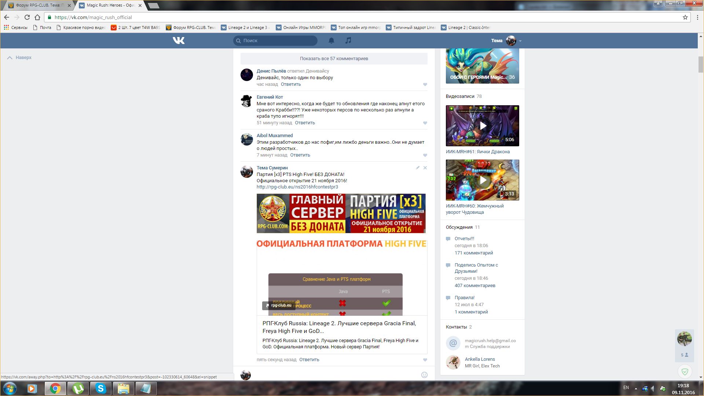Open Евгений Кот's avatar

point(247,101)
